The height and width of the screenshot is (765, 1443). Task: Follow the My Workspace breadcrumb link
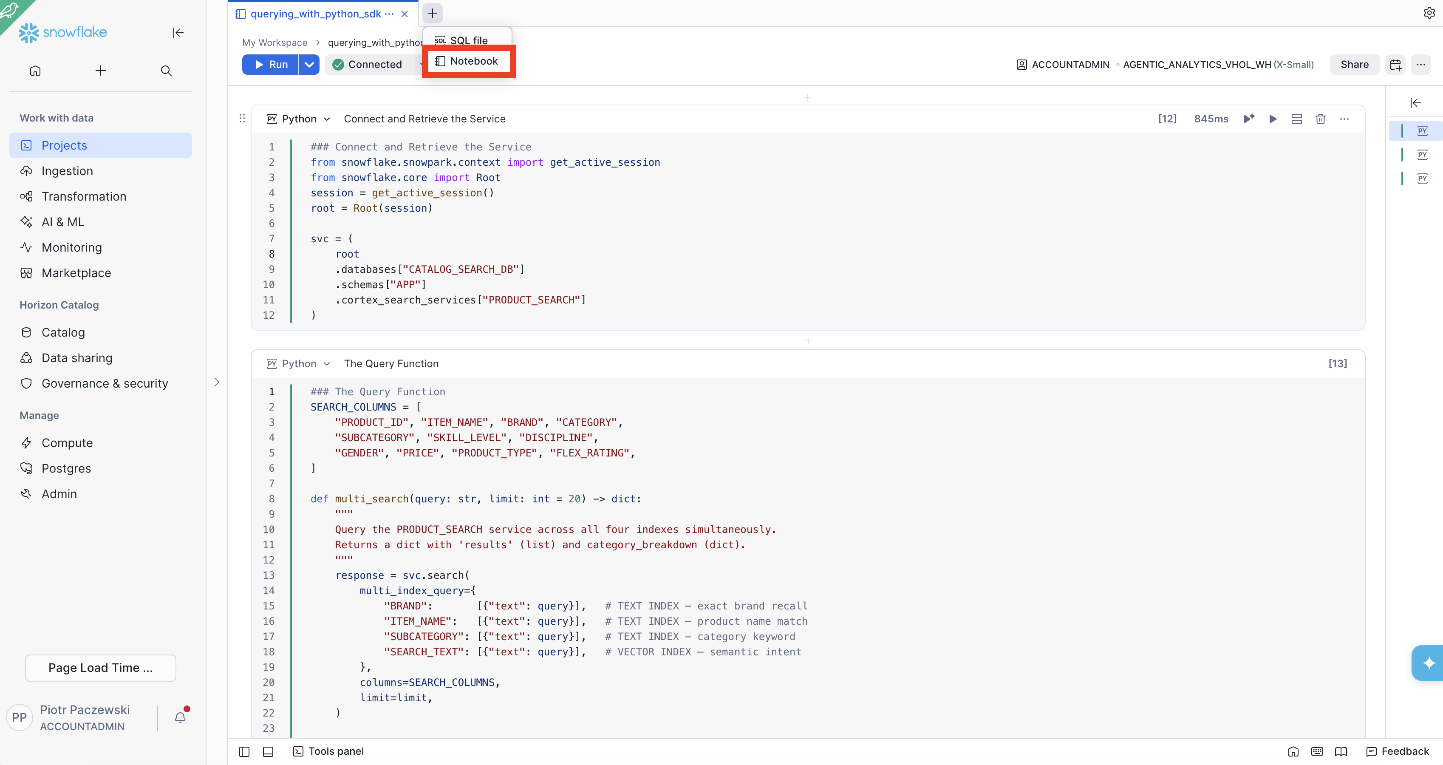274,42
